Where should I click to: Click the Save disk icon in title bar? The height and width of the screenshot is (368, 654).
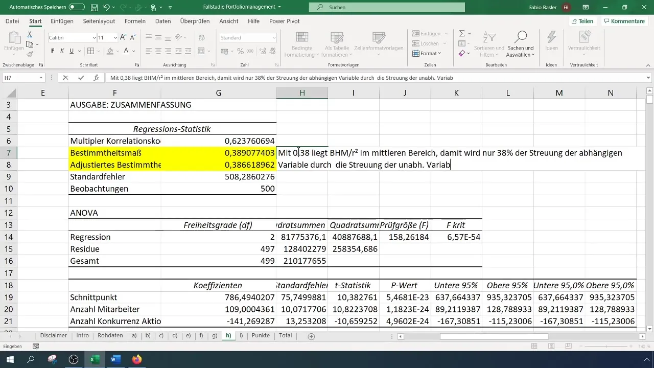[x=94, y=8]
